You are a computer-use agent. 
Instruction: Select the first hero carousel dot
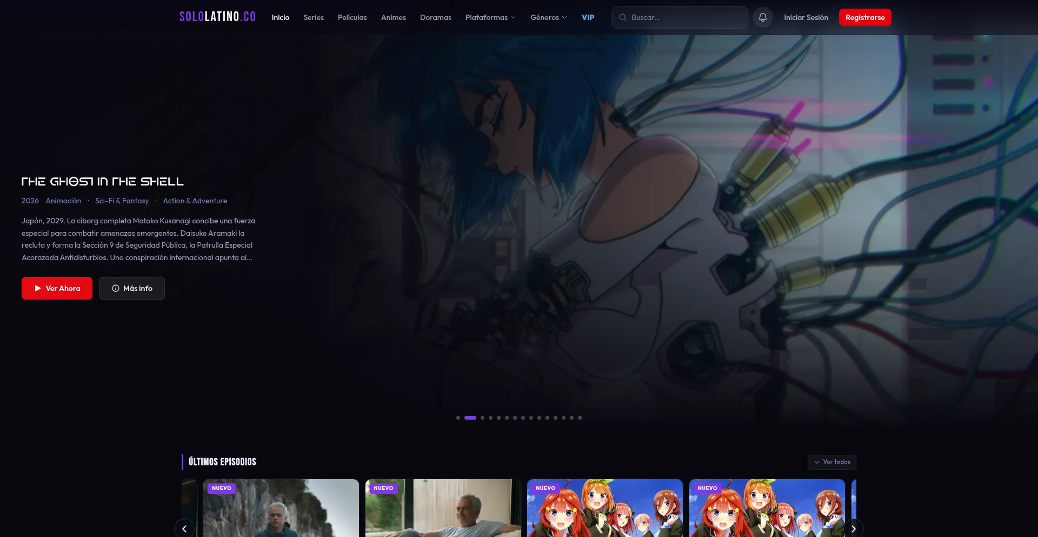tap(458, 417)
